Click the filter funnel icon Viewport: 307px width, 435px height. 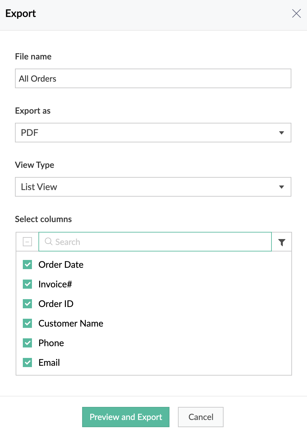tap(282, 242)
